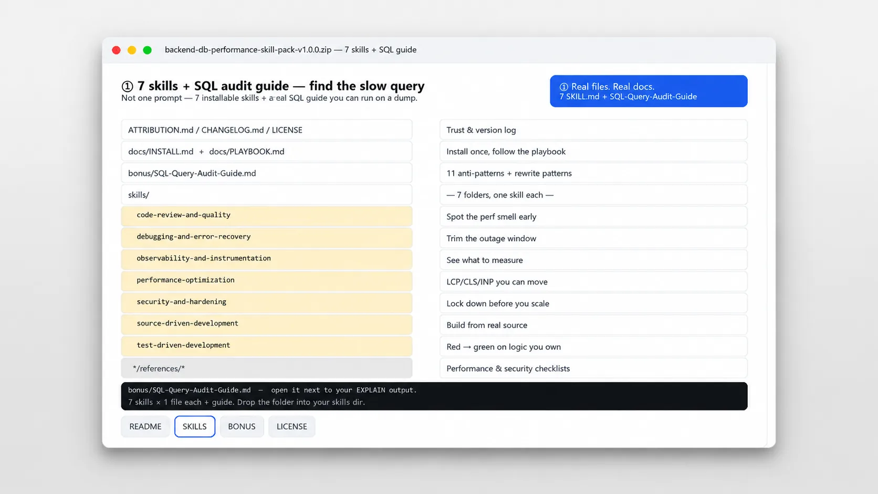Image resolution: width=878 pixels, height=494 pixels.
Task: Click the terminal line 'open it next to your EXPLAIN output'
Action: click(x=344, y=390)
